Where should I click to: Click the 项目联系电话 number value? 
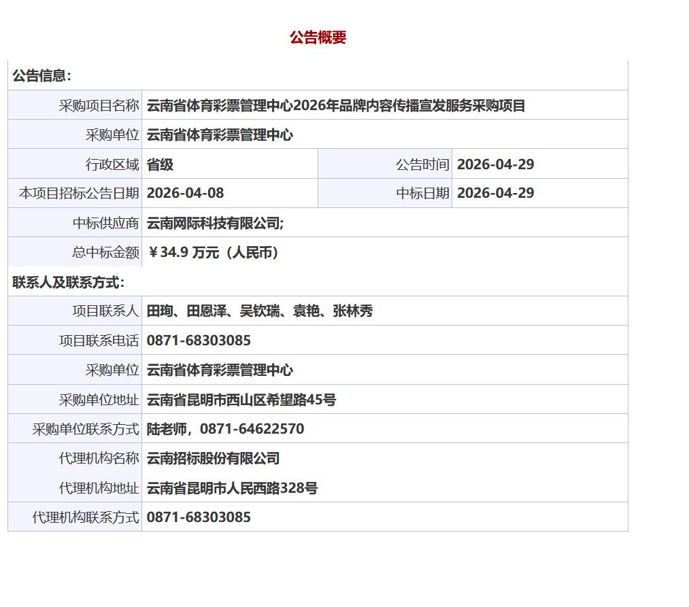(x=199, y=341)
